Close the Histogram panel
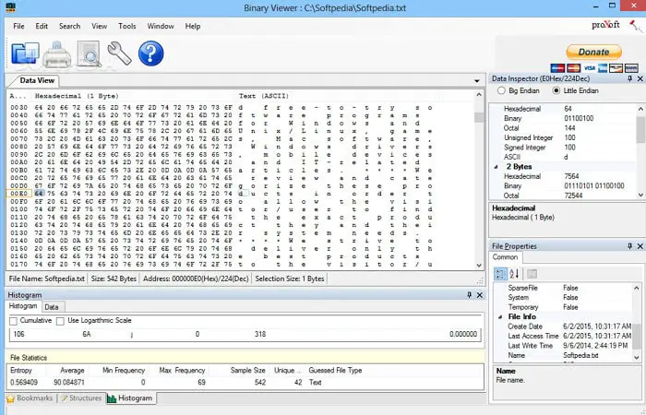The width and height of the screenshot is (646, 415). (x=480, y=295)
